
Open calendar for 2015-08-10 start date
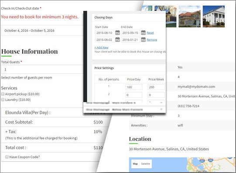click(x=117, y=33)
